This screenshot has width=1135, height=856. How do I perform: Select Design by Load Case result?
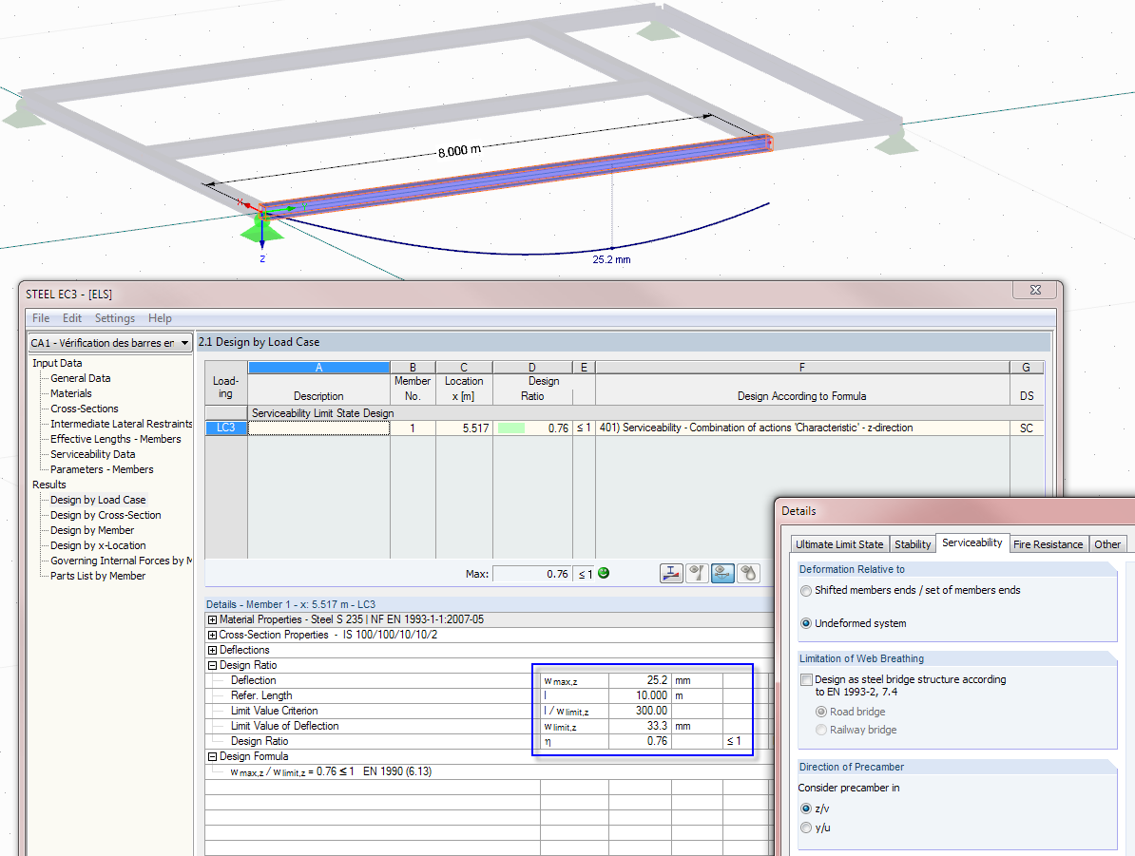[98, 500]
